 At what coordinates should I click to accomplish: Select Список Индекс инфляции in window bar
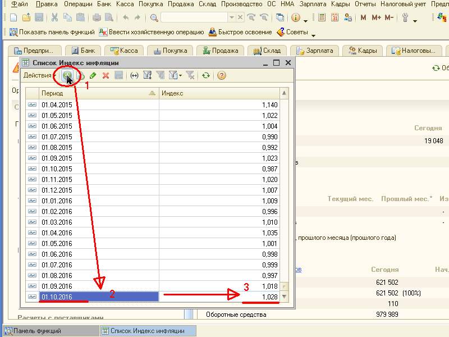(148, 331)
